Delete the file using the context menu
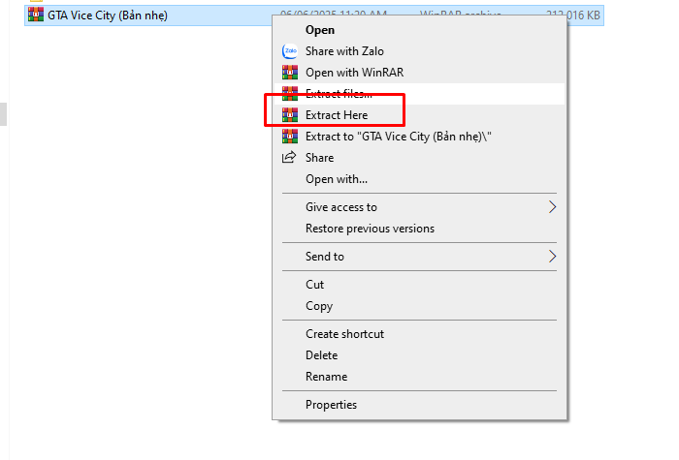679x460 pixels. coord(321,355)
